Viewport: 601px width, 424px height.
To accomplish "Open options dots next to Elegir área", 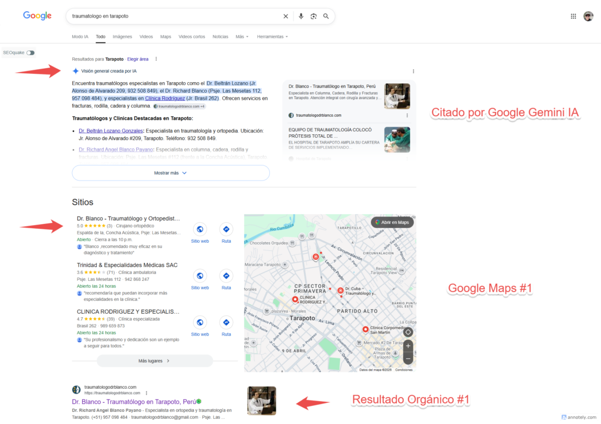I will (x=156, y=59).
